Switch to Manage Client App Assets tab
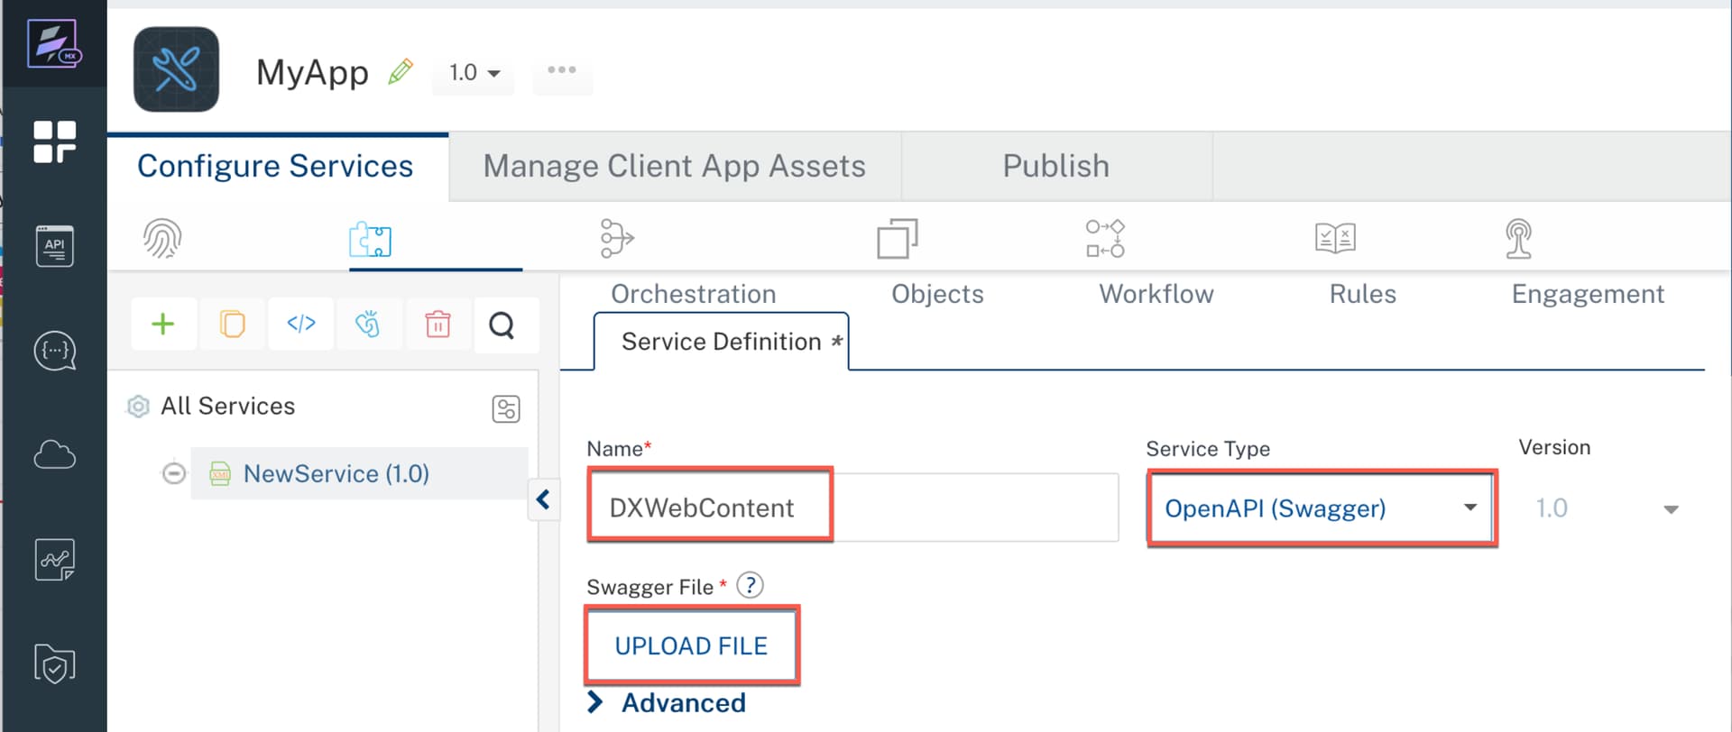1732x732 pixels. [674, 166]
